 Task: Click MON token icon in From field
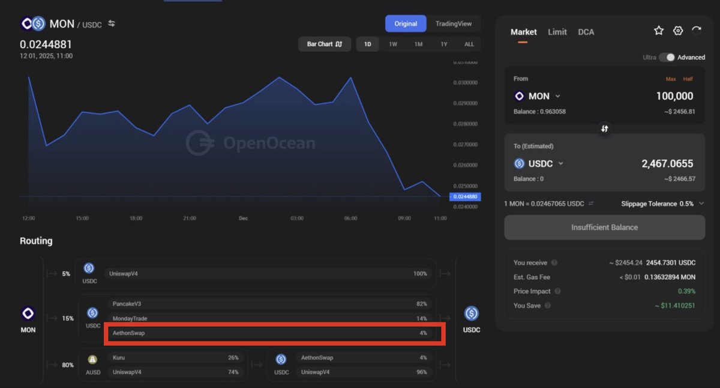[519, 96]
